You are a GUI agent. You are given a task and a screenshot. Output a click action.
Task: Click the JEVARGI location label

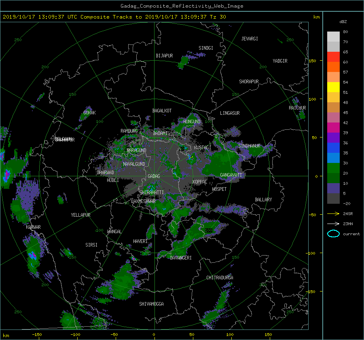[x=250, y=39]
